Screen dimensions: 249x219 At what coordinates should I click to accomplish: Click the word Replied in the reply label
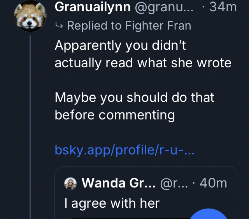[87, 26]
